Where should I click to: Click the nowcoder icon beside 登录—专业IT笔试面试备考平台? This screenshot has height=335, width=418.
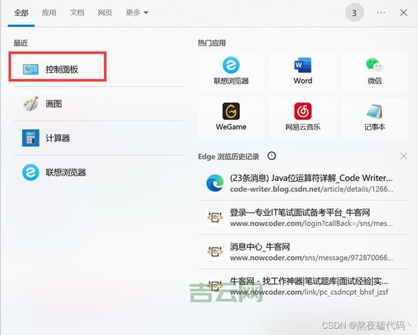click(215, 217)
